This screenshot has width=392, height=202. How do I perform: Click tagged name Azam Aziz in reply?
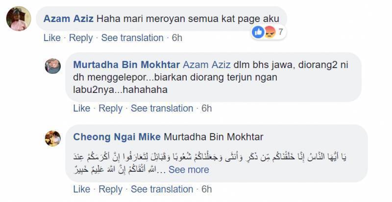click(x=207, y=65)
